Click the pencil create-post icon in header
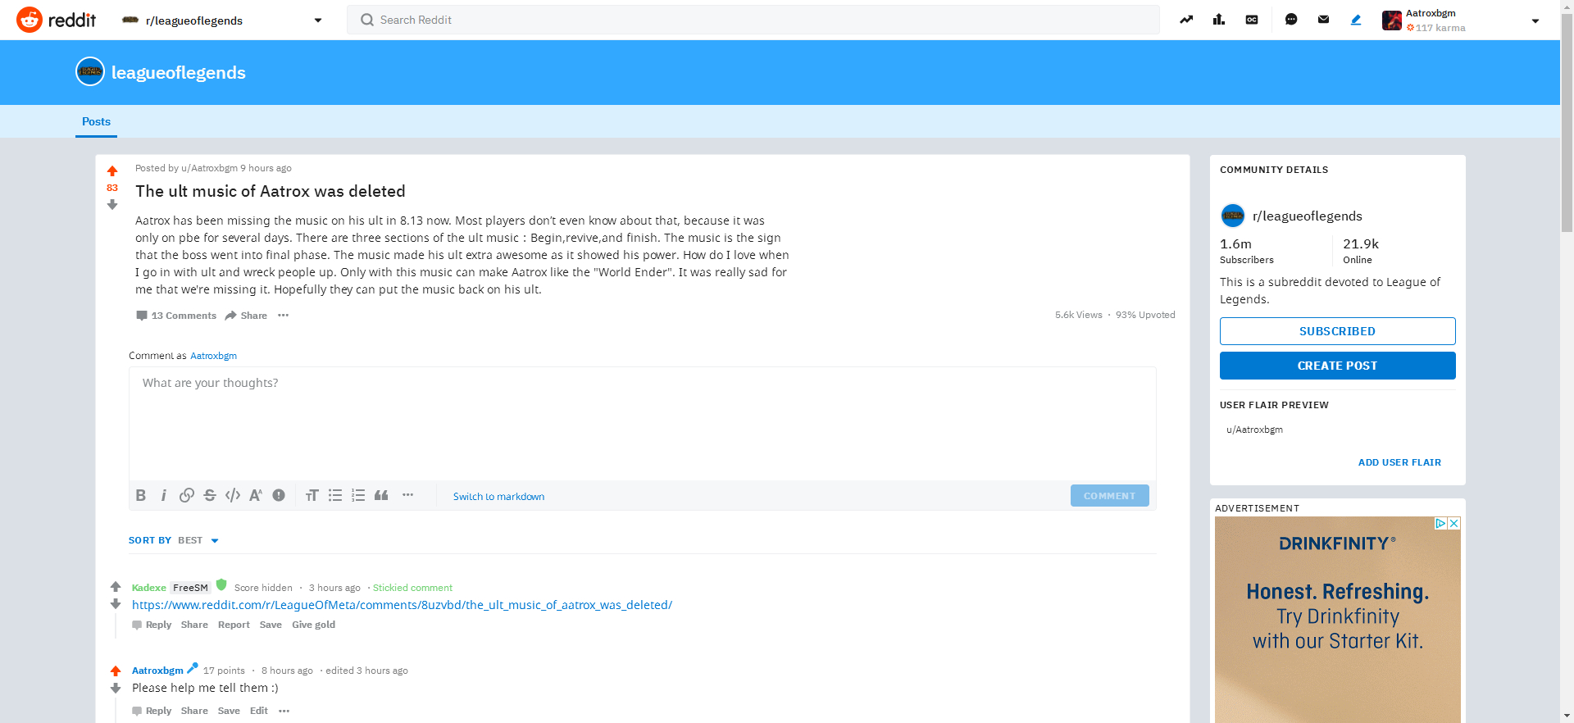This screenshot has height=723, width=1574. coord(1356,20)
